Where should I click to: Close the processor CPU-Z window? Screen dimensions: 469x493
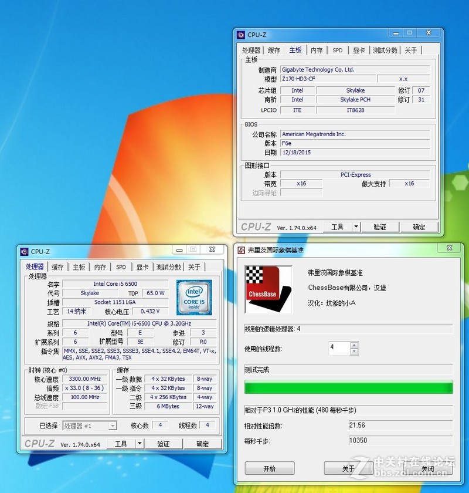(x=212, y=249)
